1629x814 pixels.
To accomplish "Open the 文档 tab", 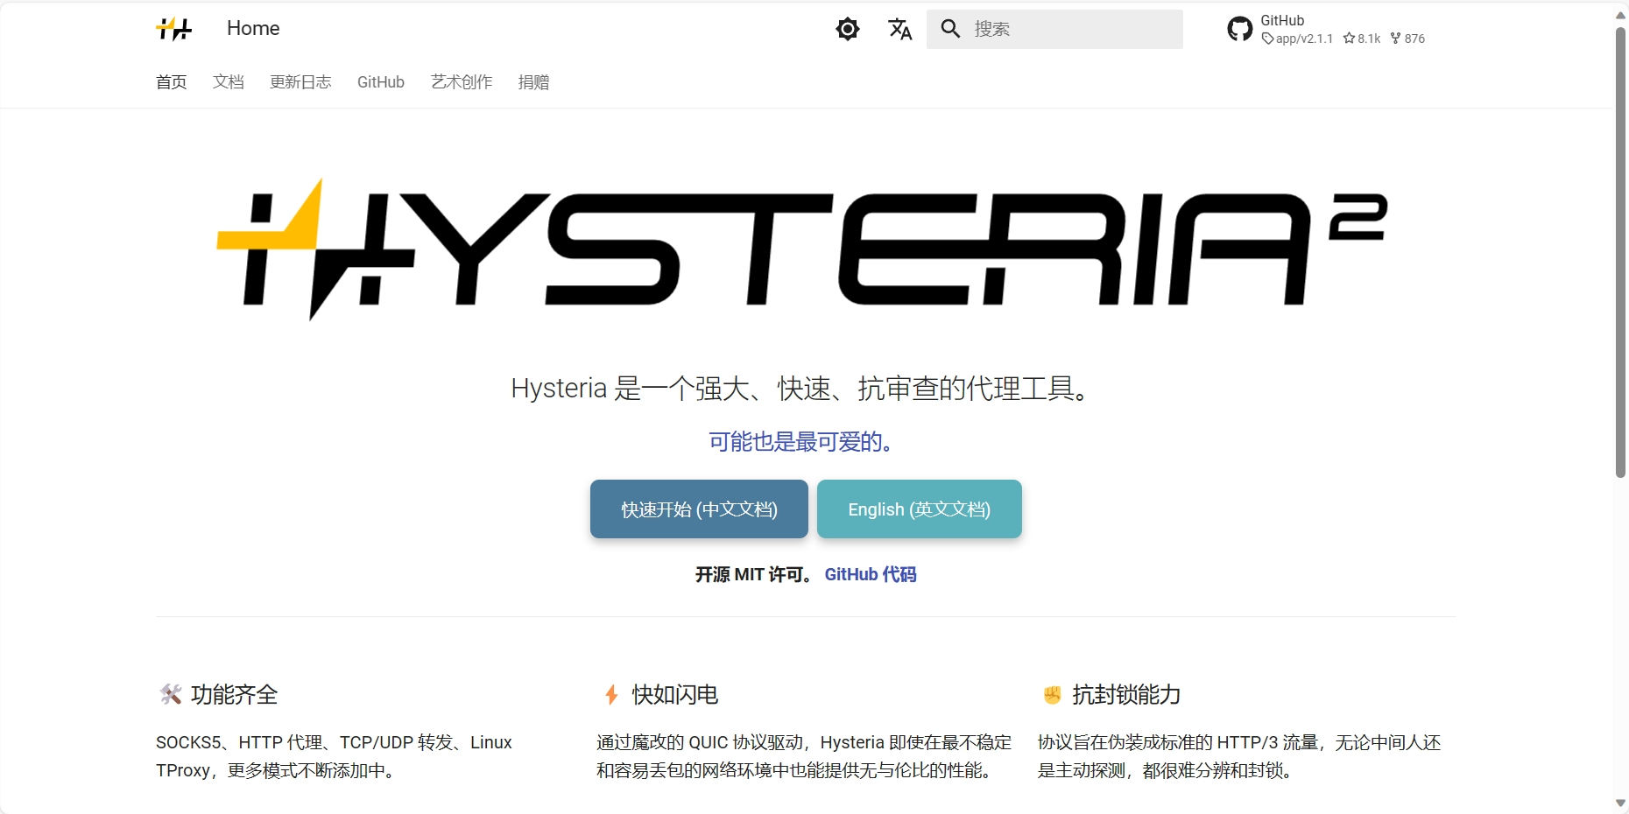I will pyautogui.click(x=229, y=82).
